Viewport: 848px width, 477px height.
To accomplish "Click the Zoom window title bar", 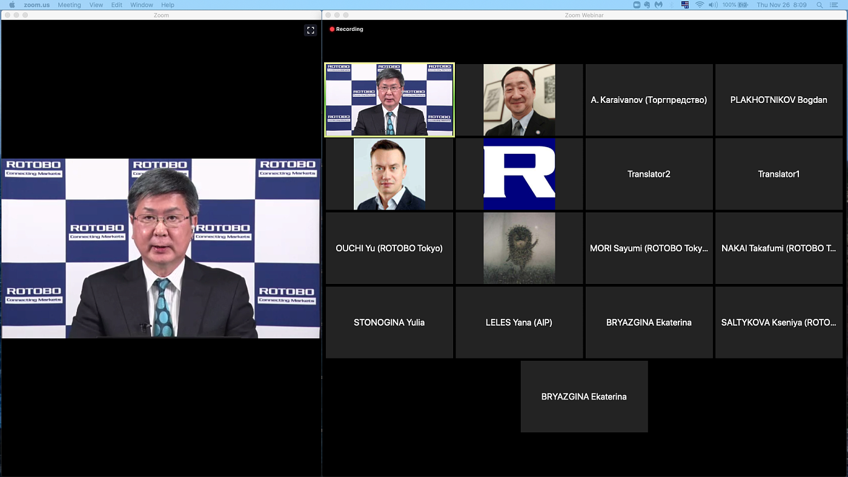I will pos(161,15).
